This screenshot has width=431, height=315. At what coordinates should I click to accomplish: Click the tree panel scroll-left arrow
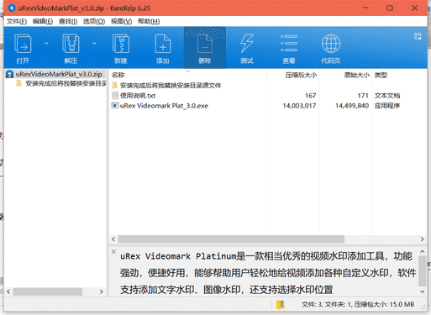(8, 291)
